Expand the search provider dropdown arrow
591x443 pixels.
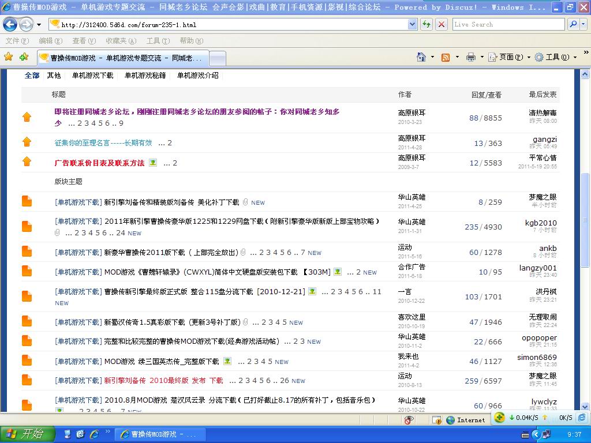(582, 24)
